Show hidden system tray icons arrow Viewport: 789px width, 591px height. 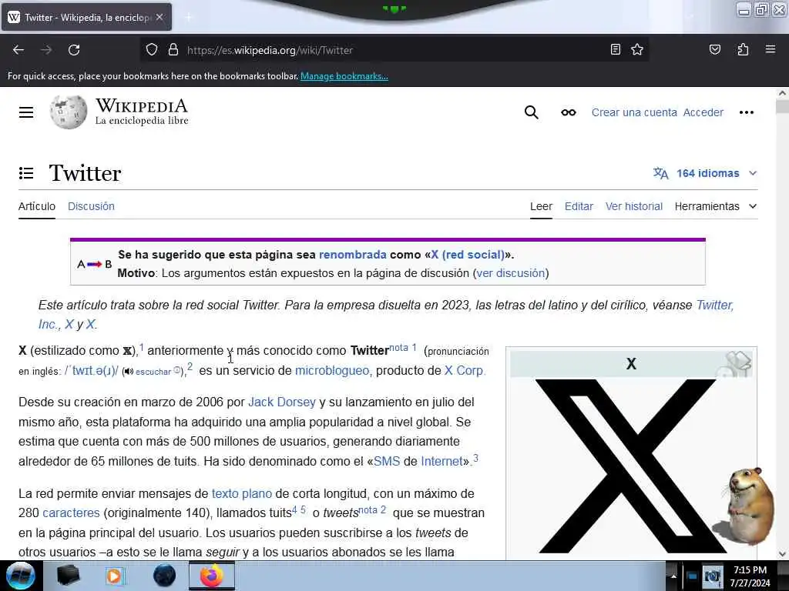click(x=673, y=576)
